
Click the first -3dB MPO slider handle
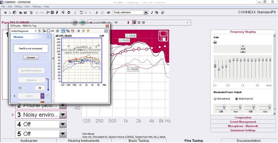[224, 106]
